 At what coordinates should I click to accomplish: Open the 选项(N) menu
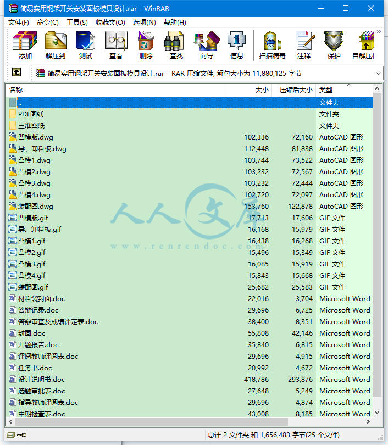tap(144, 23)
